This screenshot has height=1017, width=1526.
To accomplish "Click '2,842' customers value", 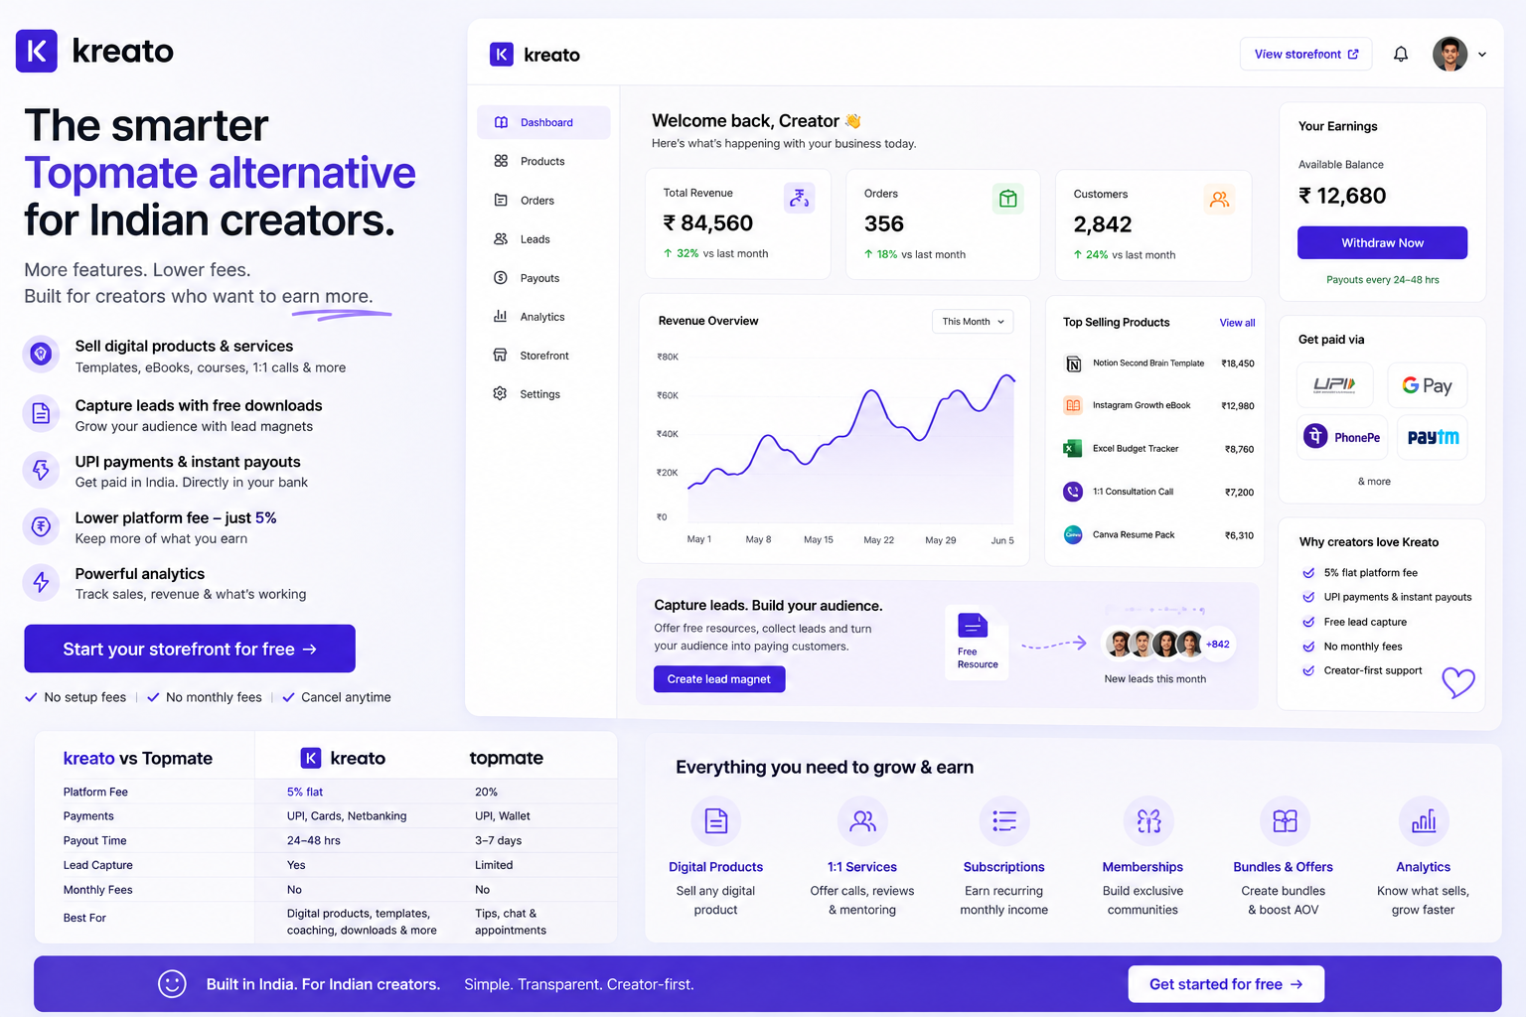I will 1103,224.
